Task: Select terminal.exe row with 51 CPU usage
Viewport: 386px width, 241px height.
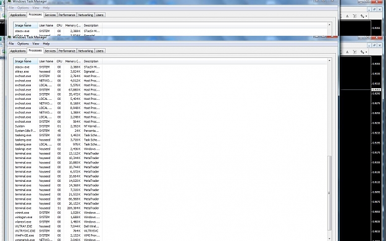Action: pos(58,208)
